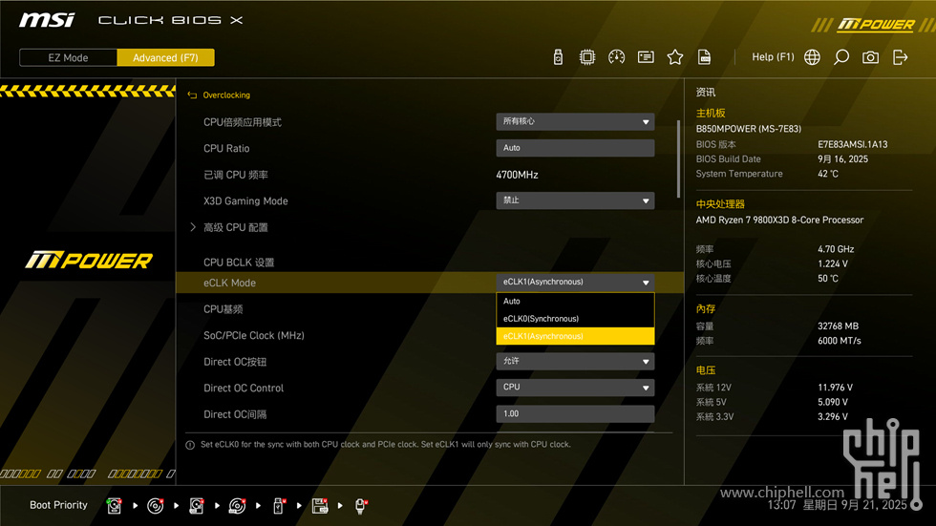Screen dimensions: 936x526
Task: Select the eCLK Mode row label
Action: (229, 283)
